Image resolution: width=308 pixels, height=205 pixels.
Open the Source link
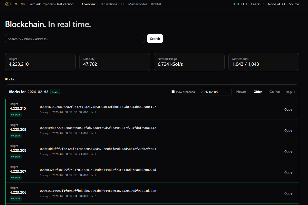click(294, 4)
